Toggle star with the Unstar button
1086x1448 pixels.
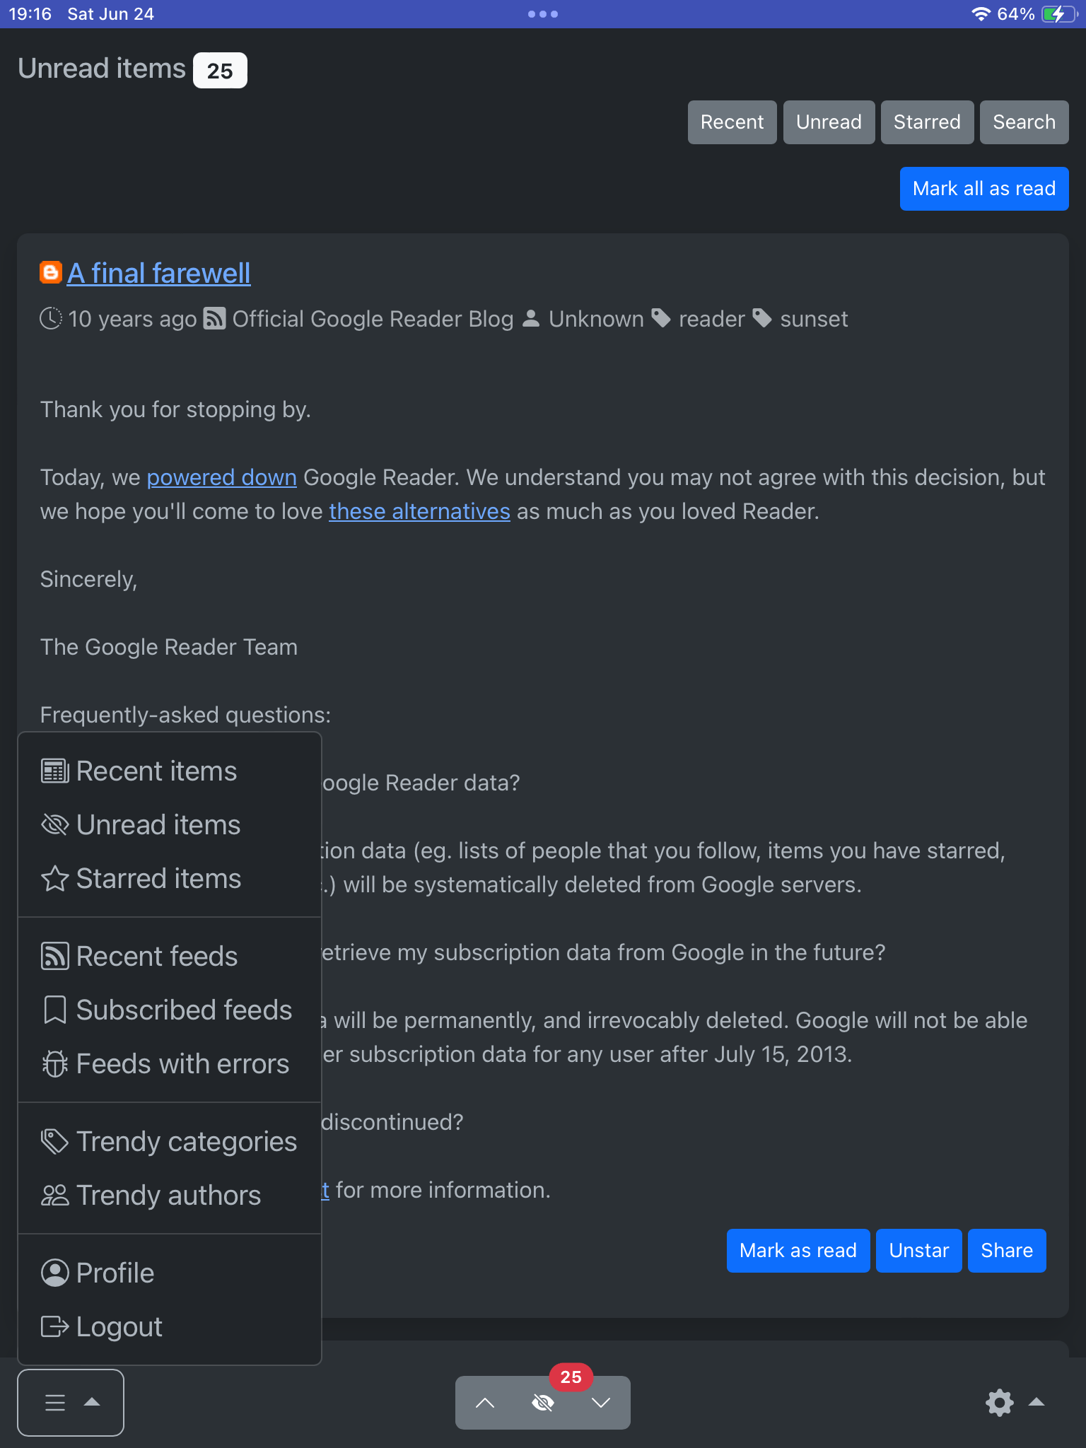pos(918,1251)
